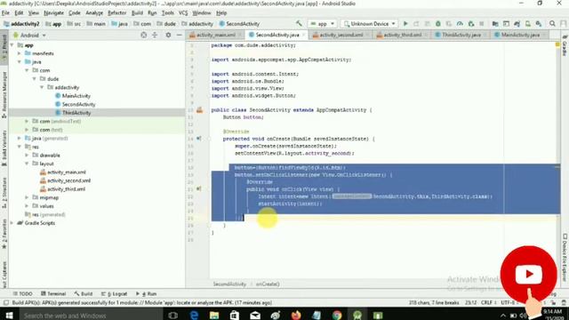
Task: Click the Sync Project with Gradle icon
Action: [517, 24]
